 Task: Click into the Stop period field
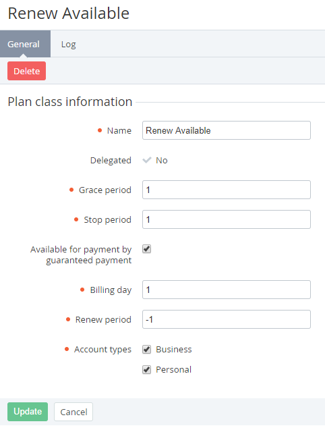click(227, 219)
